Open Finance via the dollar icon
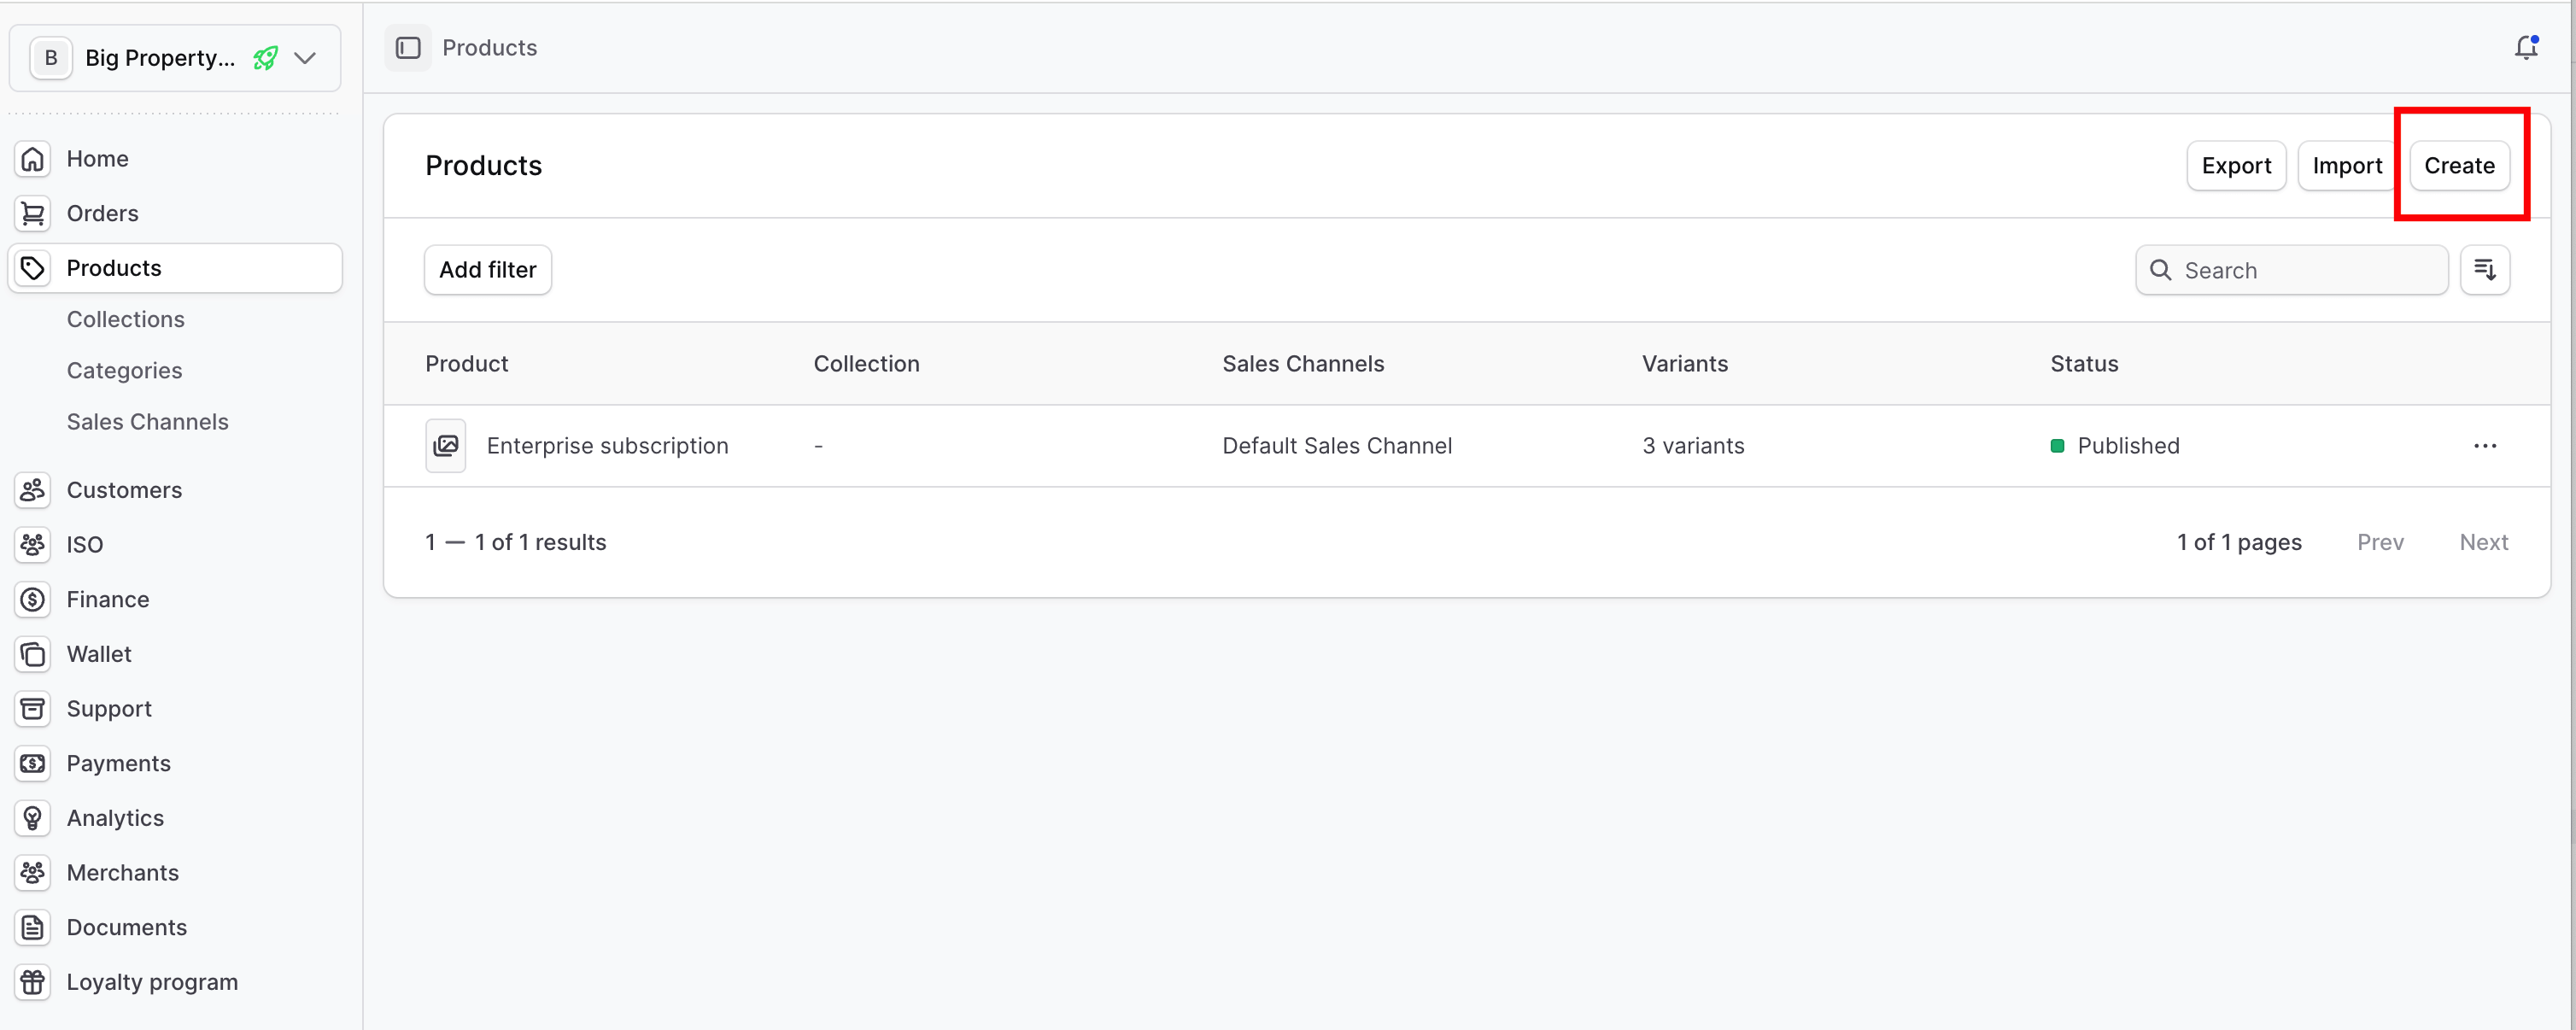The height and width of the screenshot is (1030, 2576). click(x=33, y=599)
